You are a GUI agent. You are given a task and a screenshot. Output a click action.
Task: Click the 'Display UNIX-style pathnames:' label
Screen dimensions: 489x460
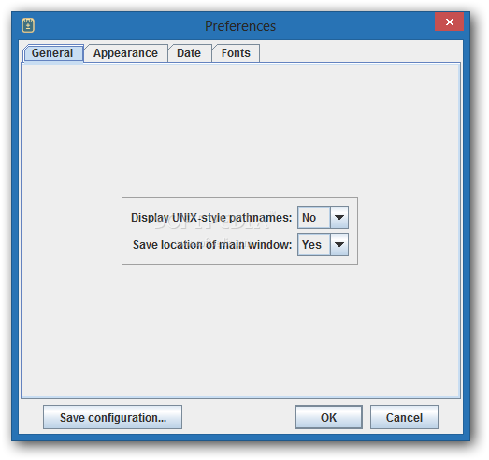pos(211,218)
